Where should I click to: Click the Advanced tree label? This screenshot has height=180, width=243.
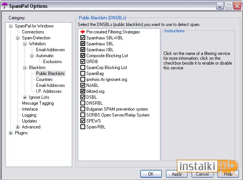[31, 127]
